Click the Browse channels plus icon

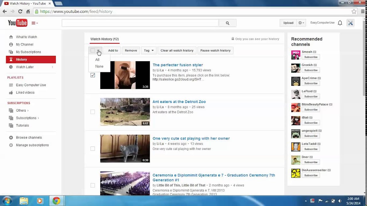click(x=11, y=138)
